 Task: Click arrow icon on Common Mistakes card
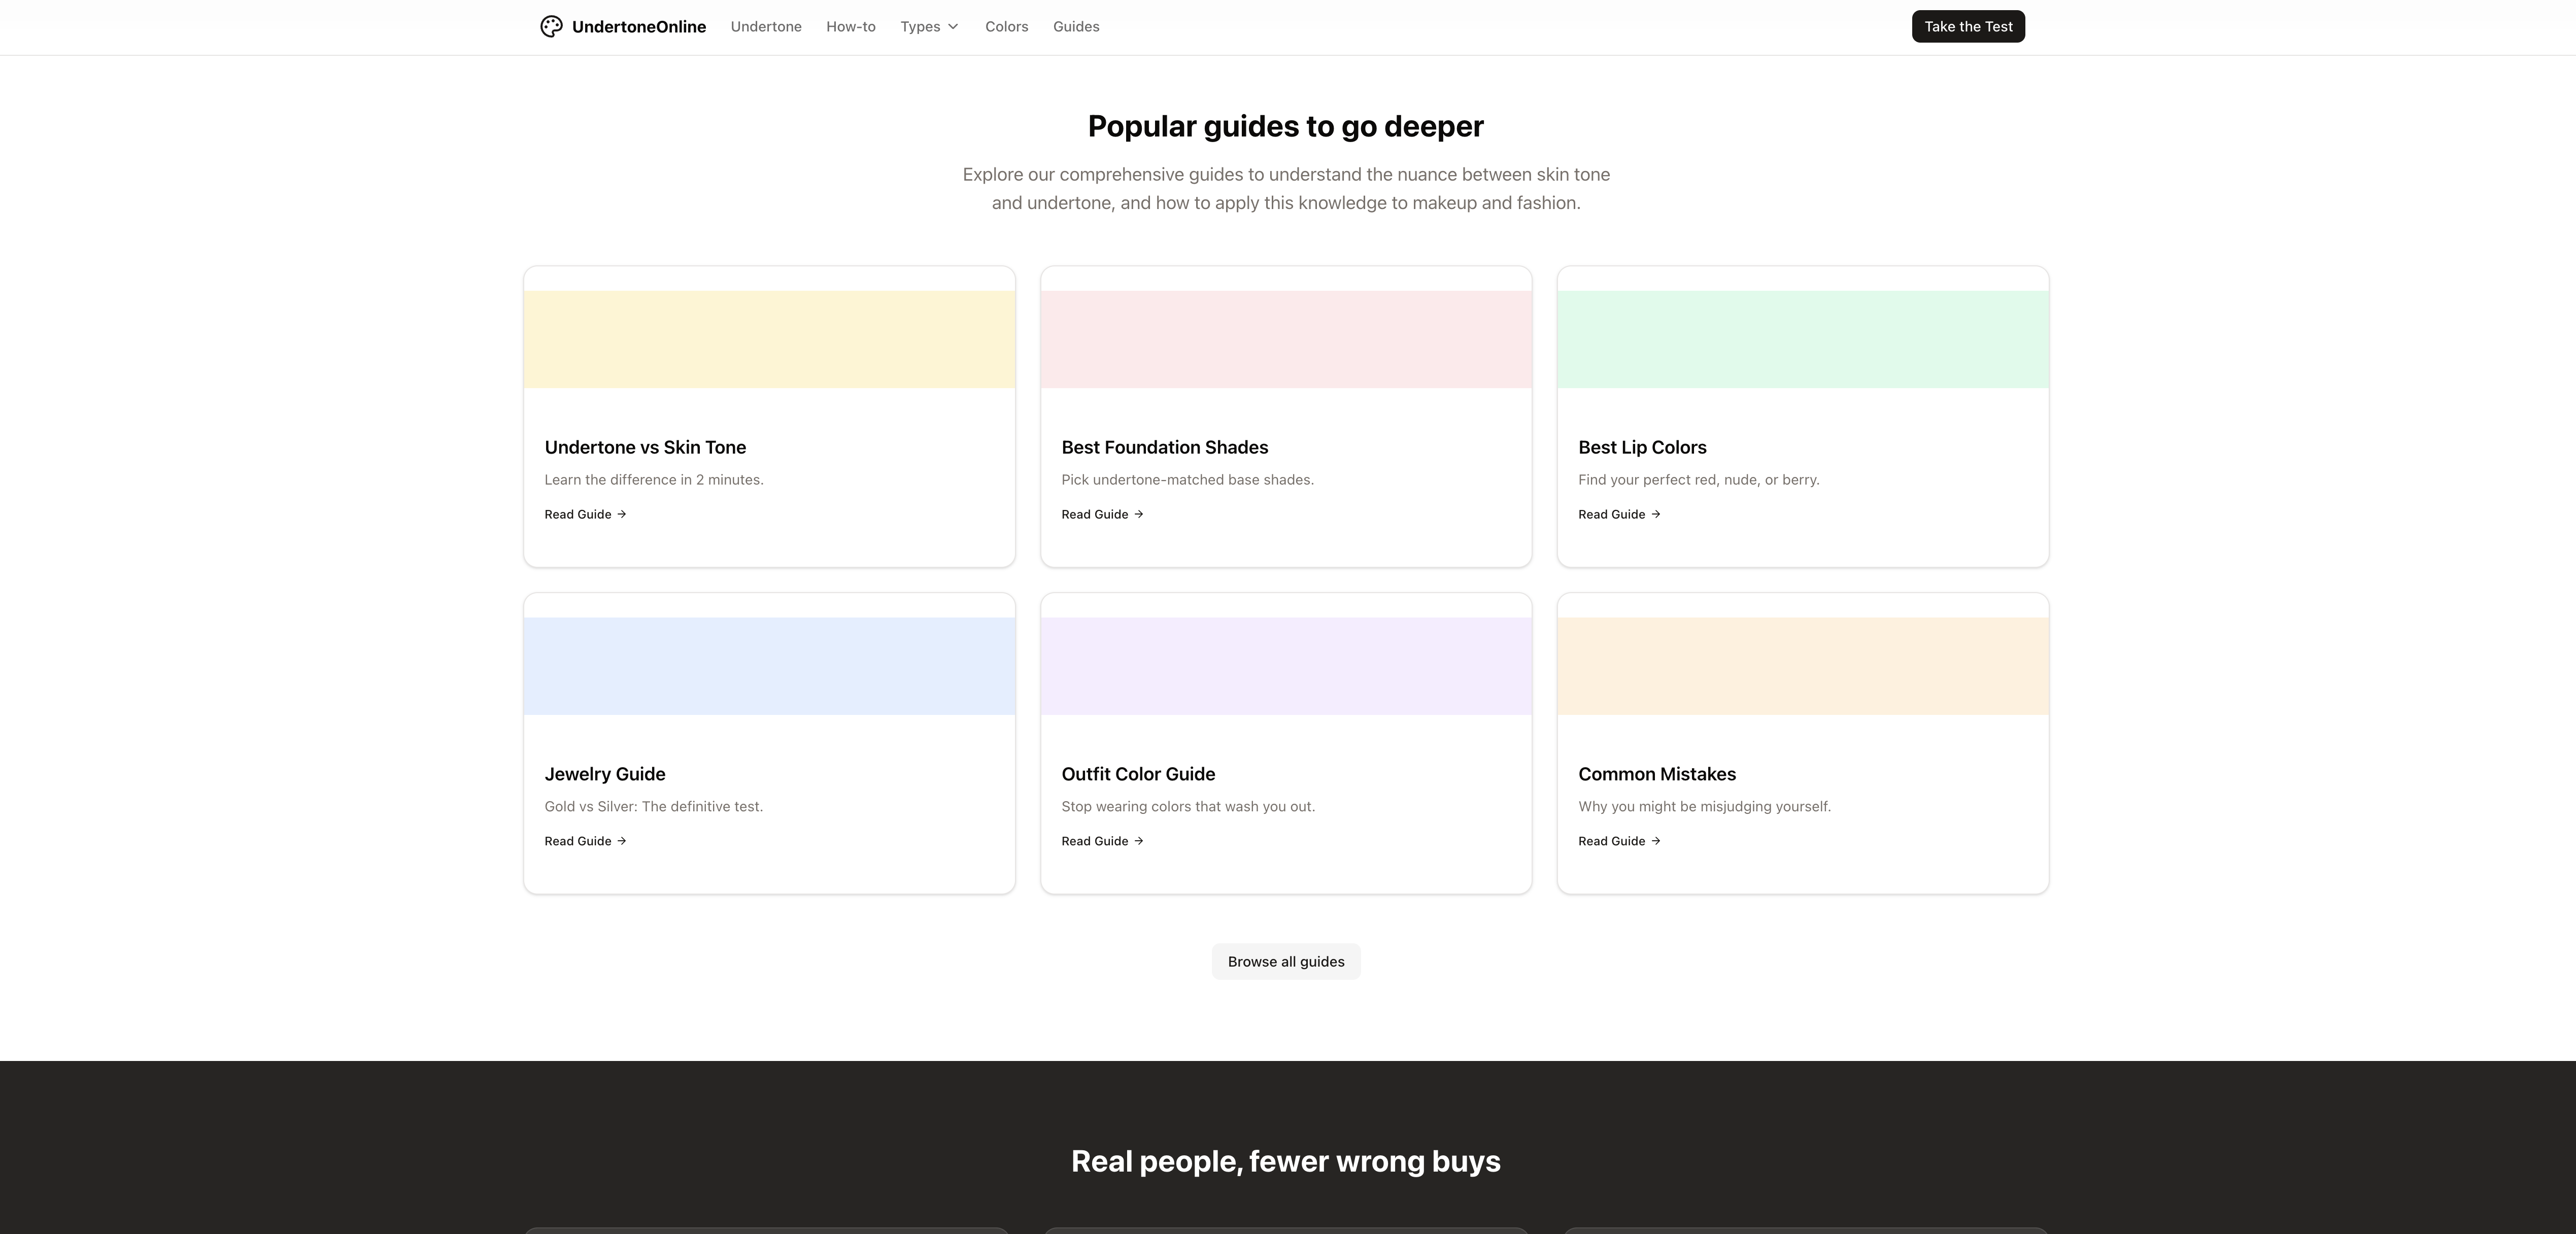1656,841
